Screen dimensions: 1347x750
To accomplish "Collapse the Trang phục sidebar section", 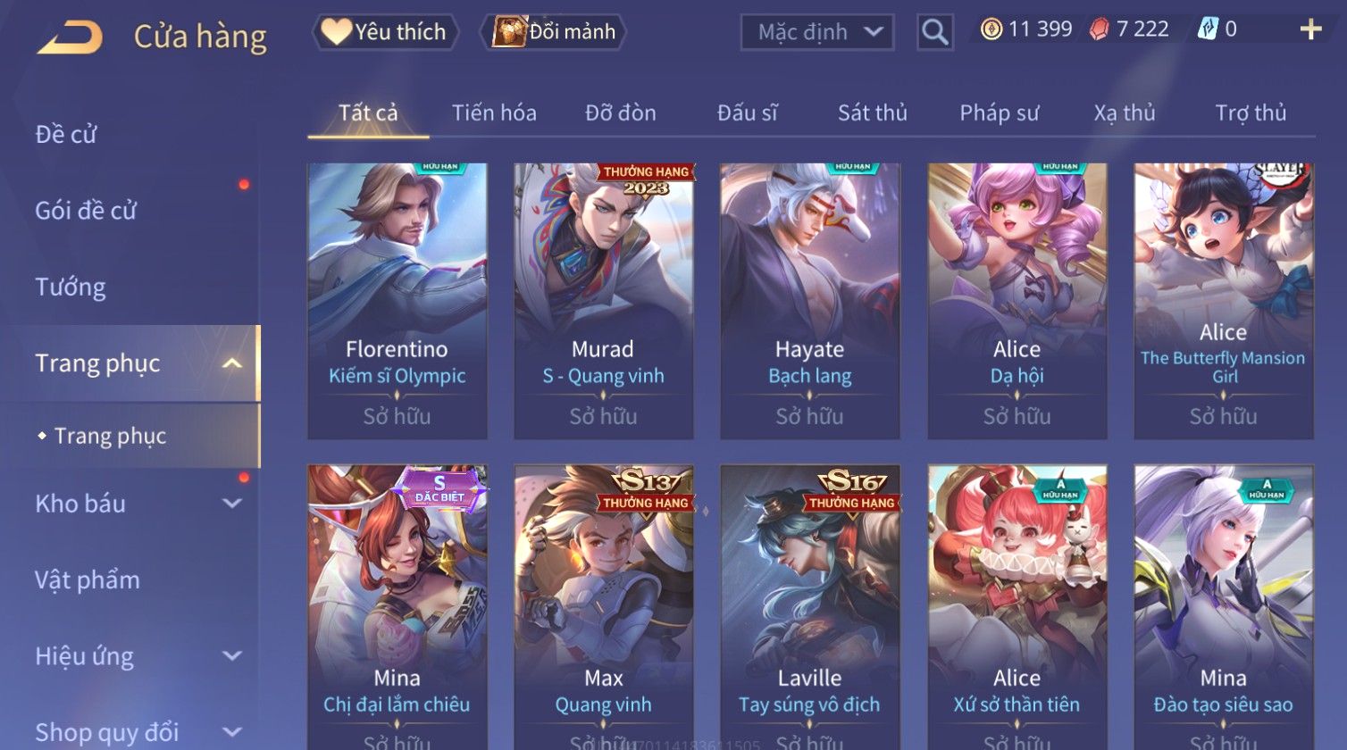I will coord(231,363).
